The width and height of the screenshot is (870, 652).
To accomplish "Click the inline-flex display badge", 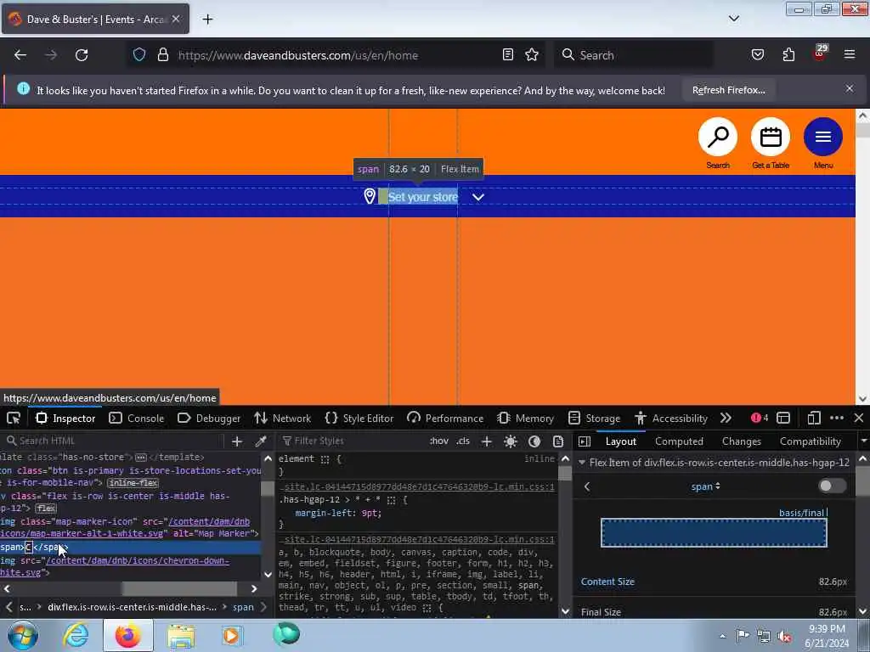I will pyautogui.click(x=133, y=483).
